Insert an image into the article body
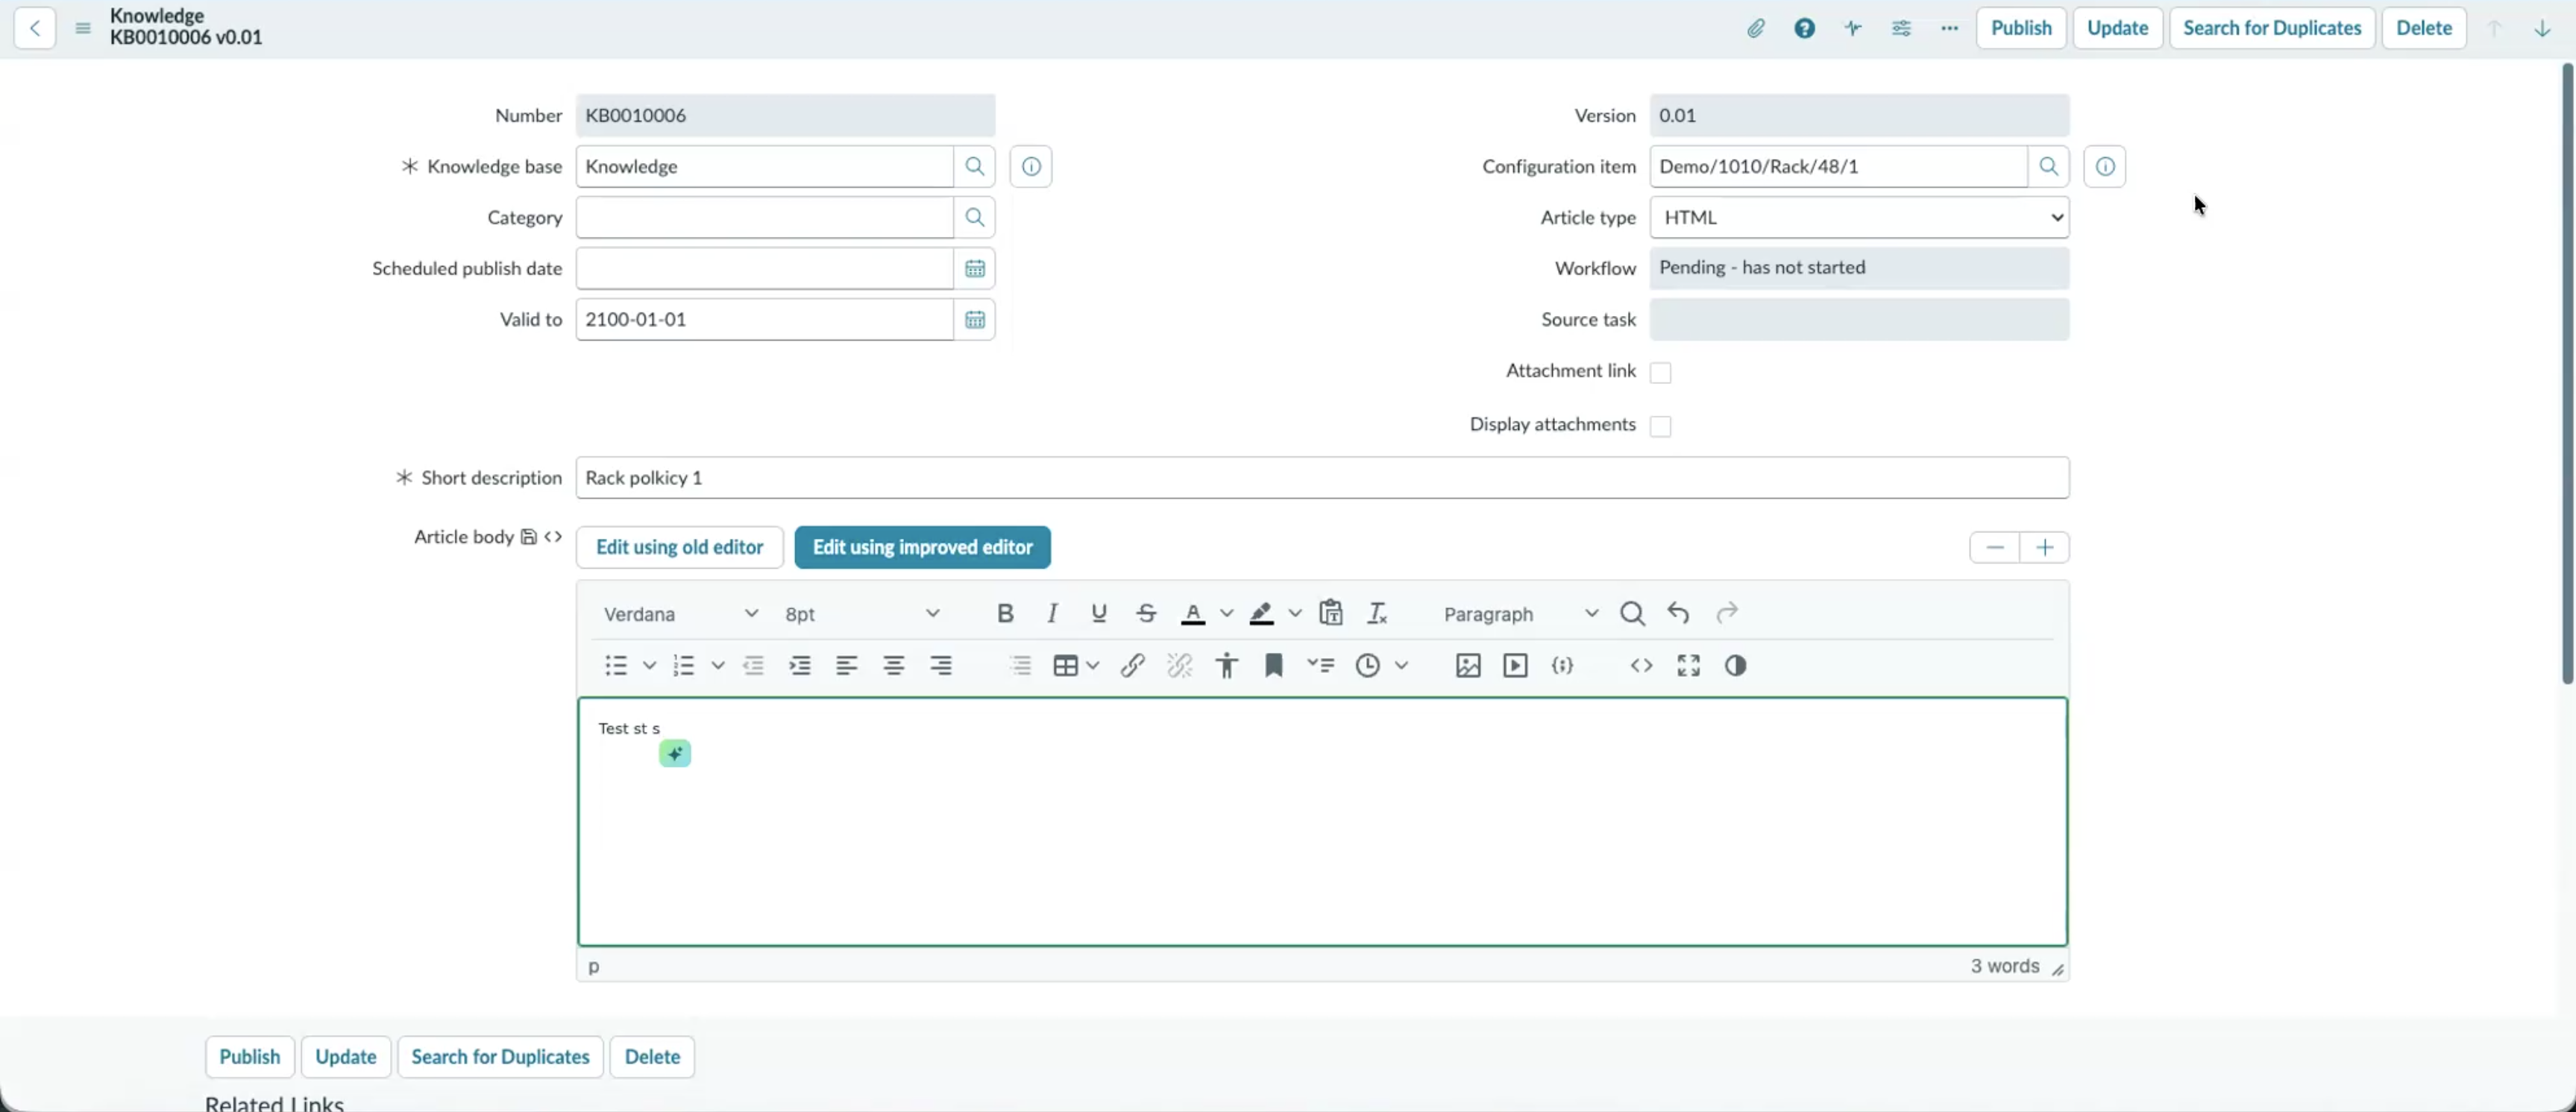2576x1112 pixels. point(1468,666)
